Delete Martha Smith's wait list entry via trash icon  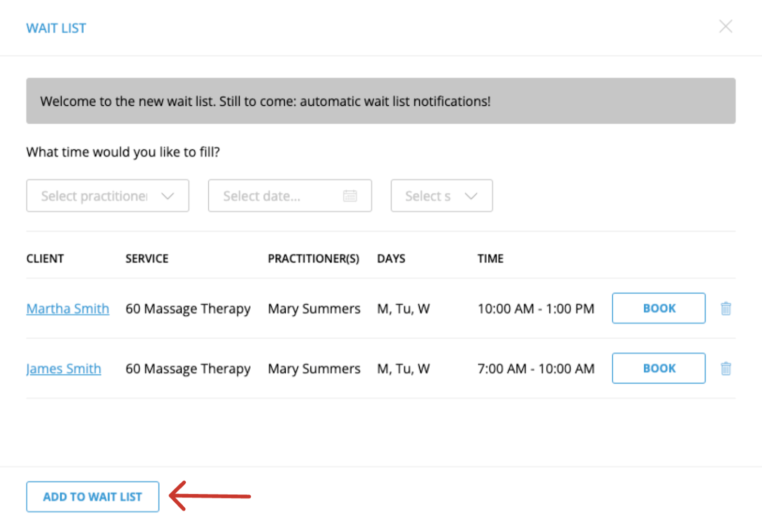pos(726,308)
